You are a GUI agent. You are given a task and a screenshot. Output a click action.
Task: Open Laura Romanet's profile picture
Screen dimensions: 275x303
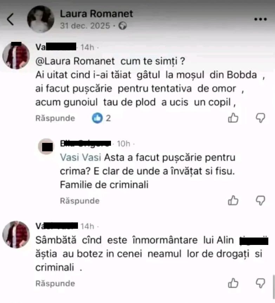click(x=40, y=19)
